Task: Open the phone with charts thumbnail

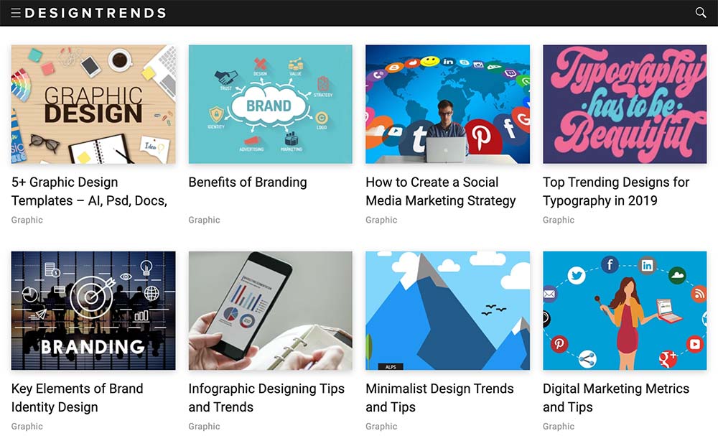Action: pos(271,310)
